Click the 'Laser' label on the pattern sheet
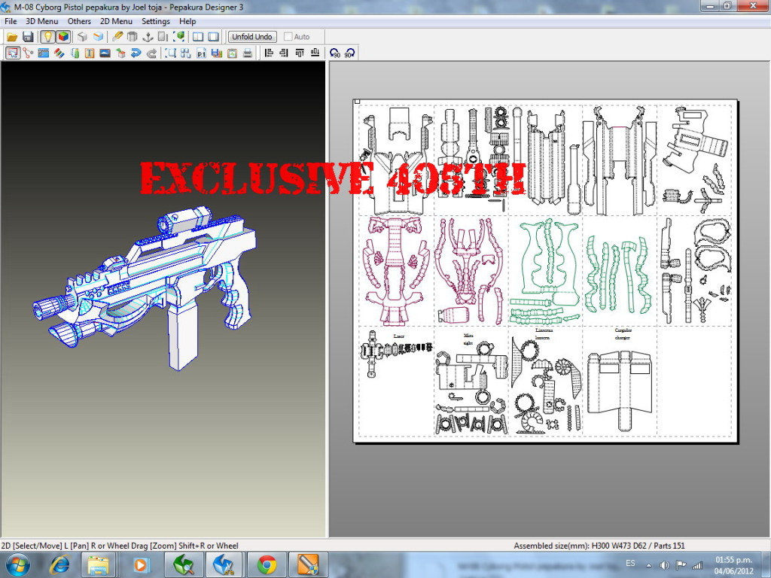 click(399, 336)
